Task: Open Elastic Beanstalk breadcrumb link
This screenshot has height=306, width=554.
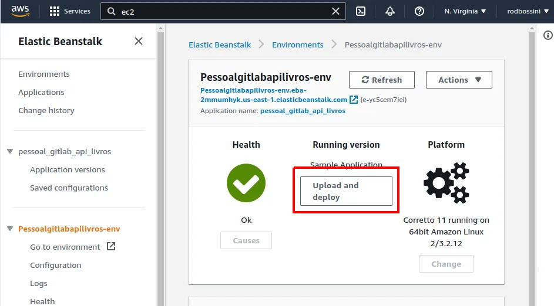Action: coord(220,45)
